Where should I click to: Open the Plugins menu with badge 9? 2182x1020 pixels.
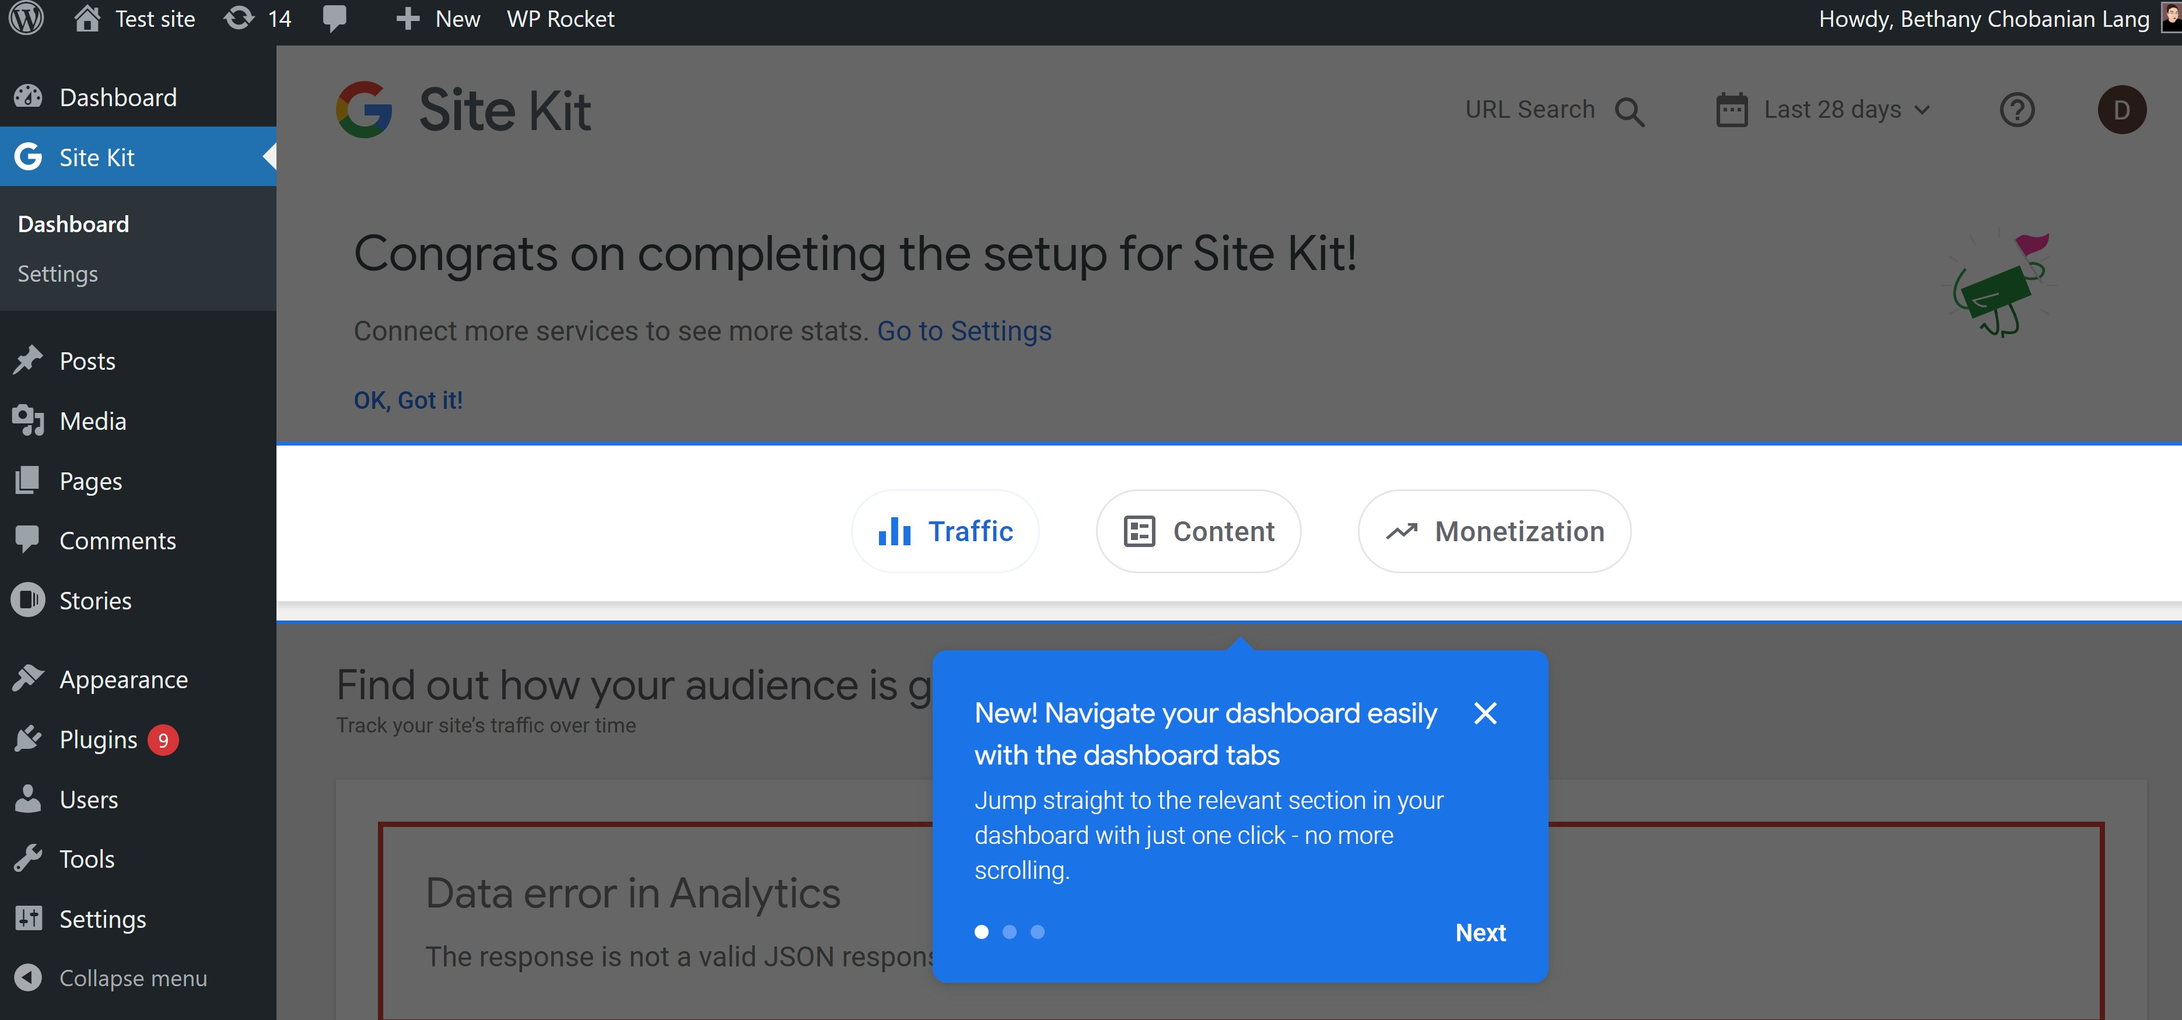pos(98,739)
